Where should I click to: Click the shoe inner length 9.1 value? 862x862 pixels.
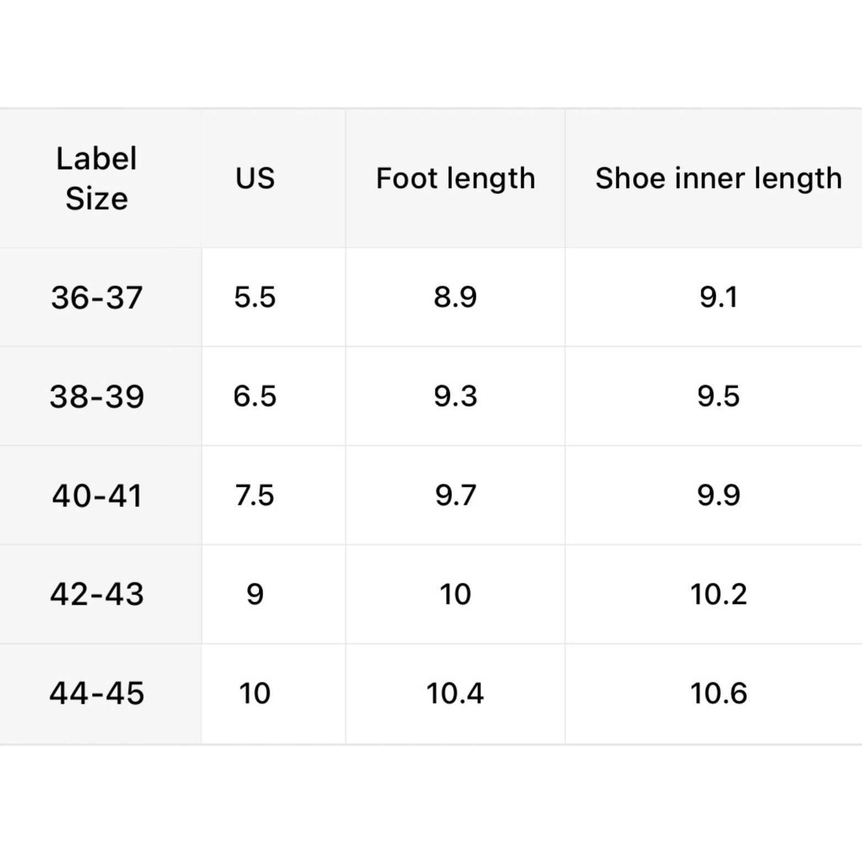718,297
